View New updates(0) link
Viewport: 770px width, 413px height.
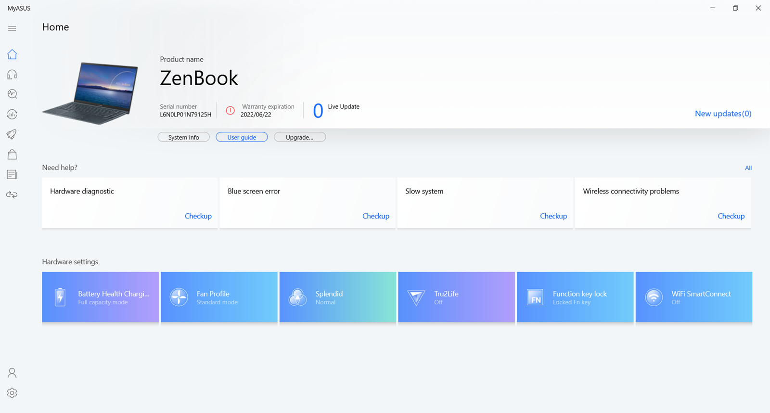(723, 114)
